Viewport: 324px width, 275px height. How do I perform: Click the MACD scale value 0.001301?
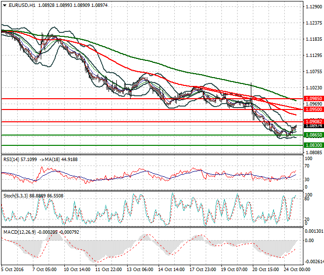(x=314, y=230)
